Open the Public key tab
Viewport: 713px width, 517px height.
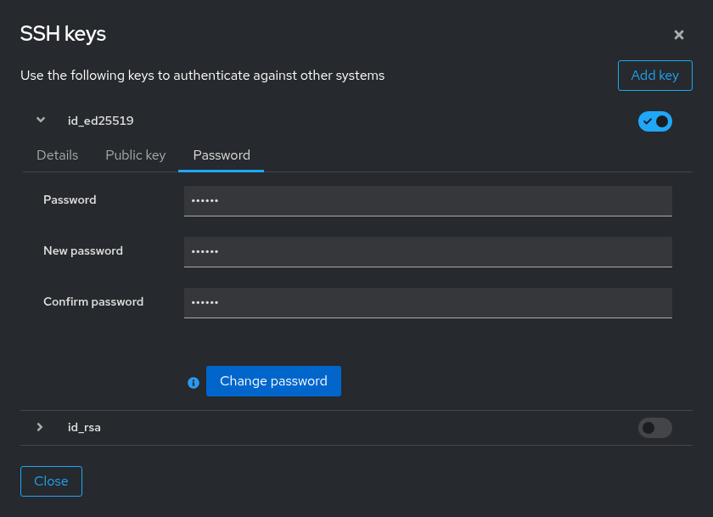point(136,155)
